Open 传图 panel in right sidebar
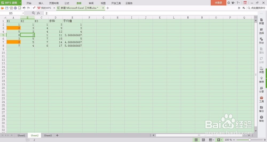Image resolution: width=267 pixels, height=142 pixels. click(x=261, y=70)
